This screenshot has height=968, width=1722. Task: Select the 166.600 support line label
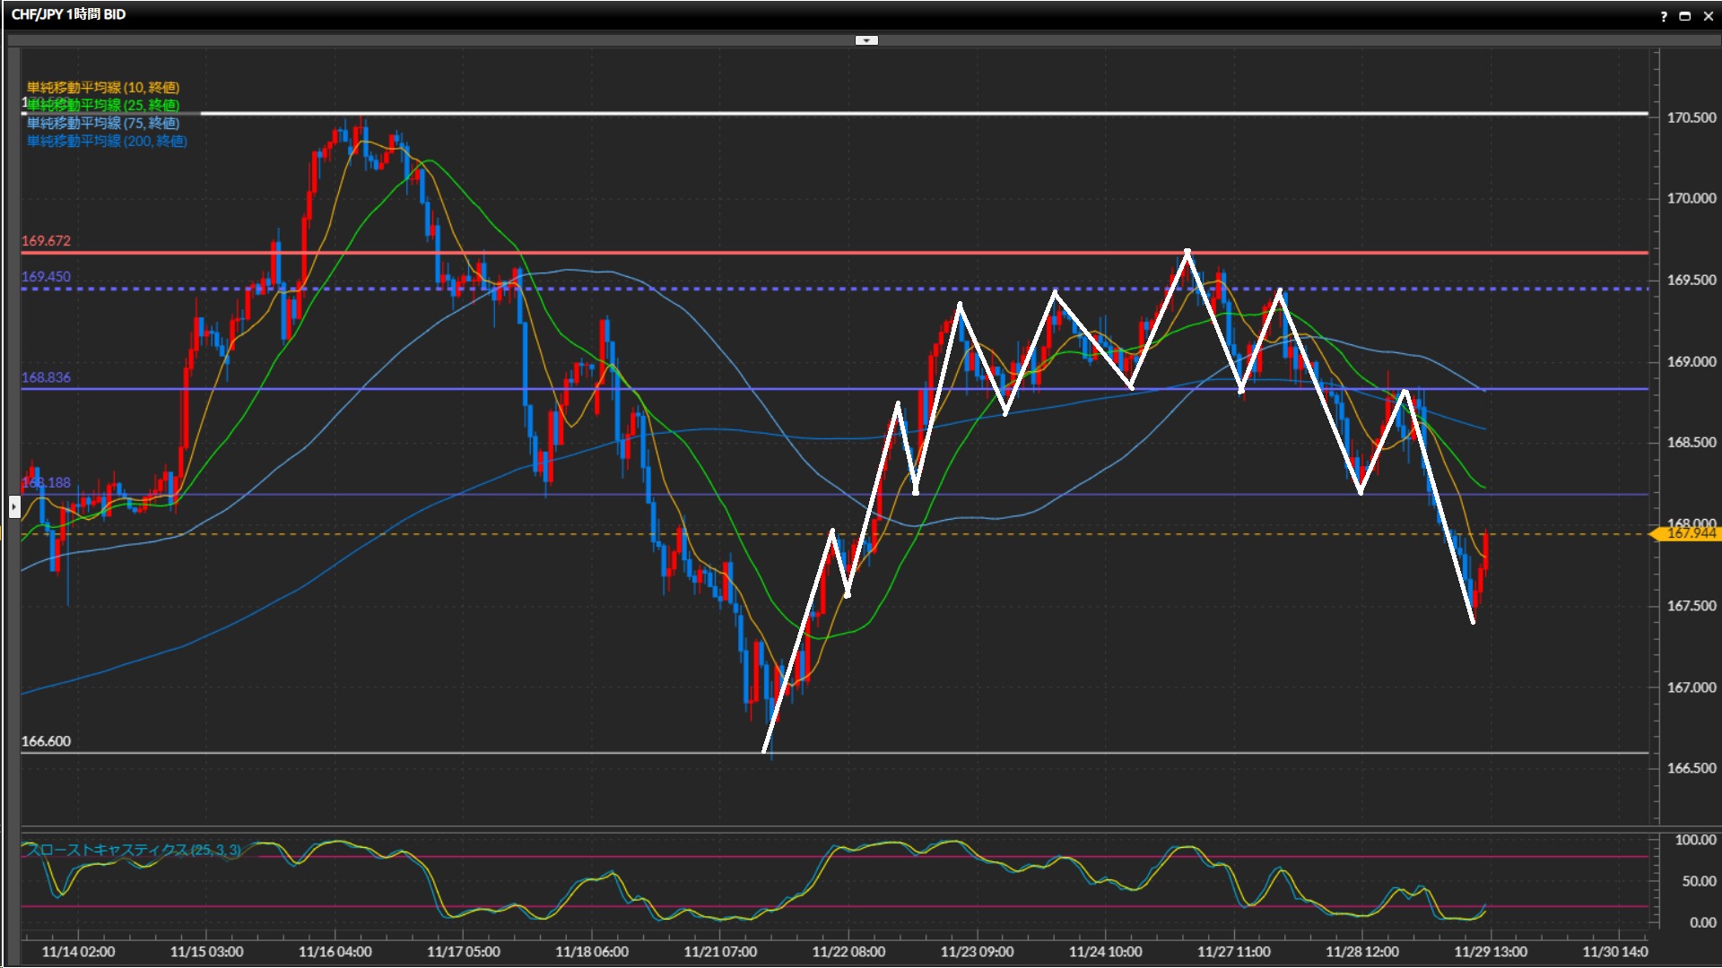[46, 741]
